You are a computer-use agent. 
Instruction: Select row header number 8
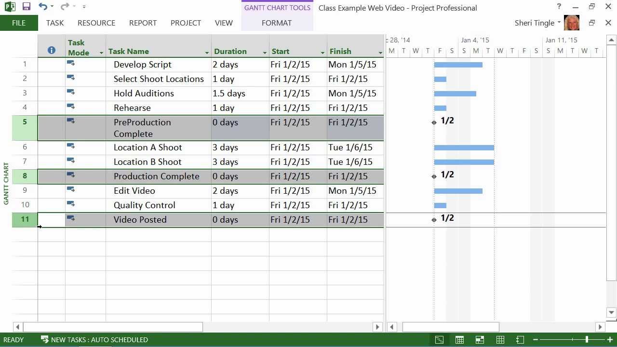(x=25, y=176)
